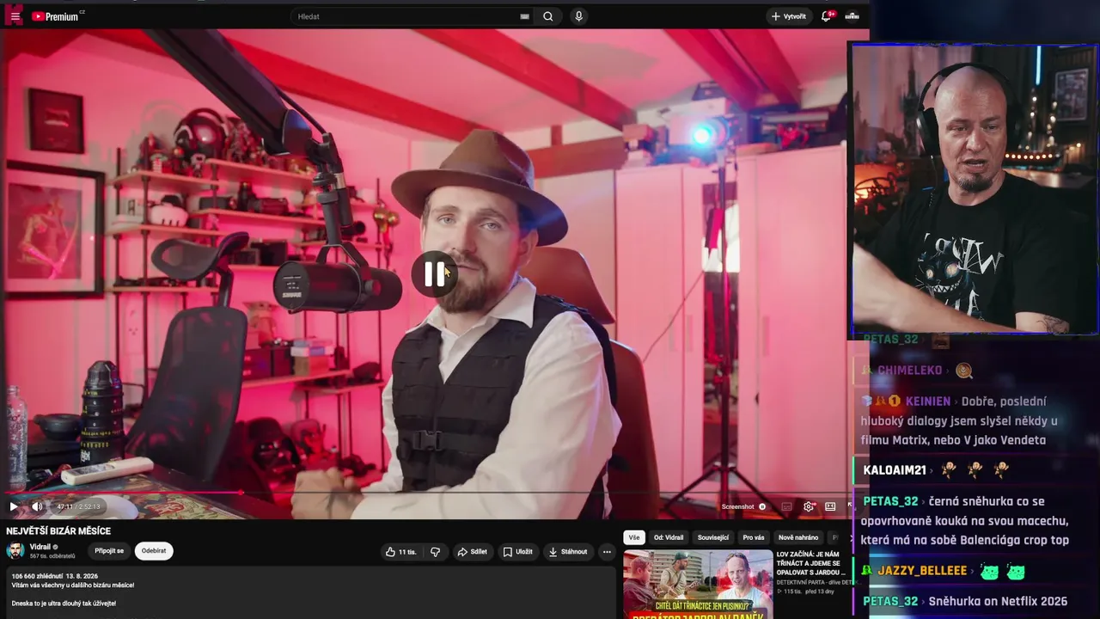Viewport: 1100px width, 619px height.
Task: Open the account avatar menu
Action: (852, 16)
